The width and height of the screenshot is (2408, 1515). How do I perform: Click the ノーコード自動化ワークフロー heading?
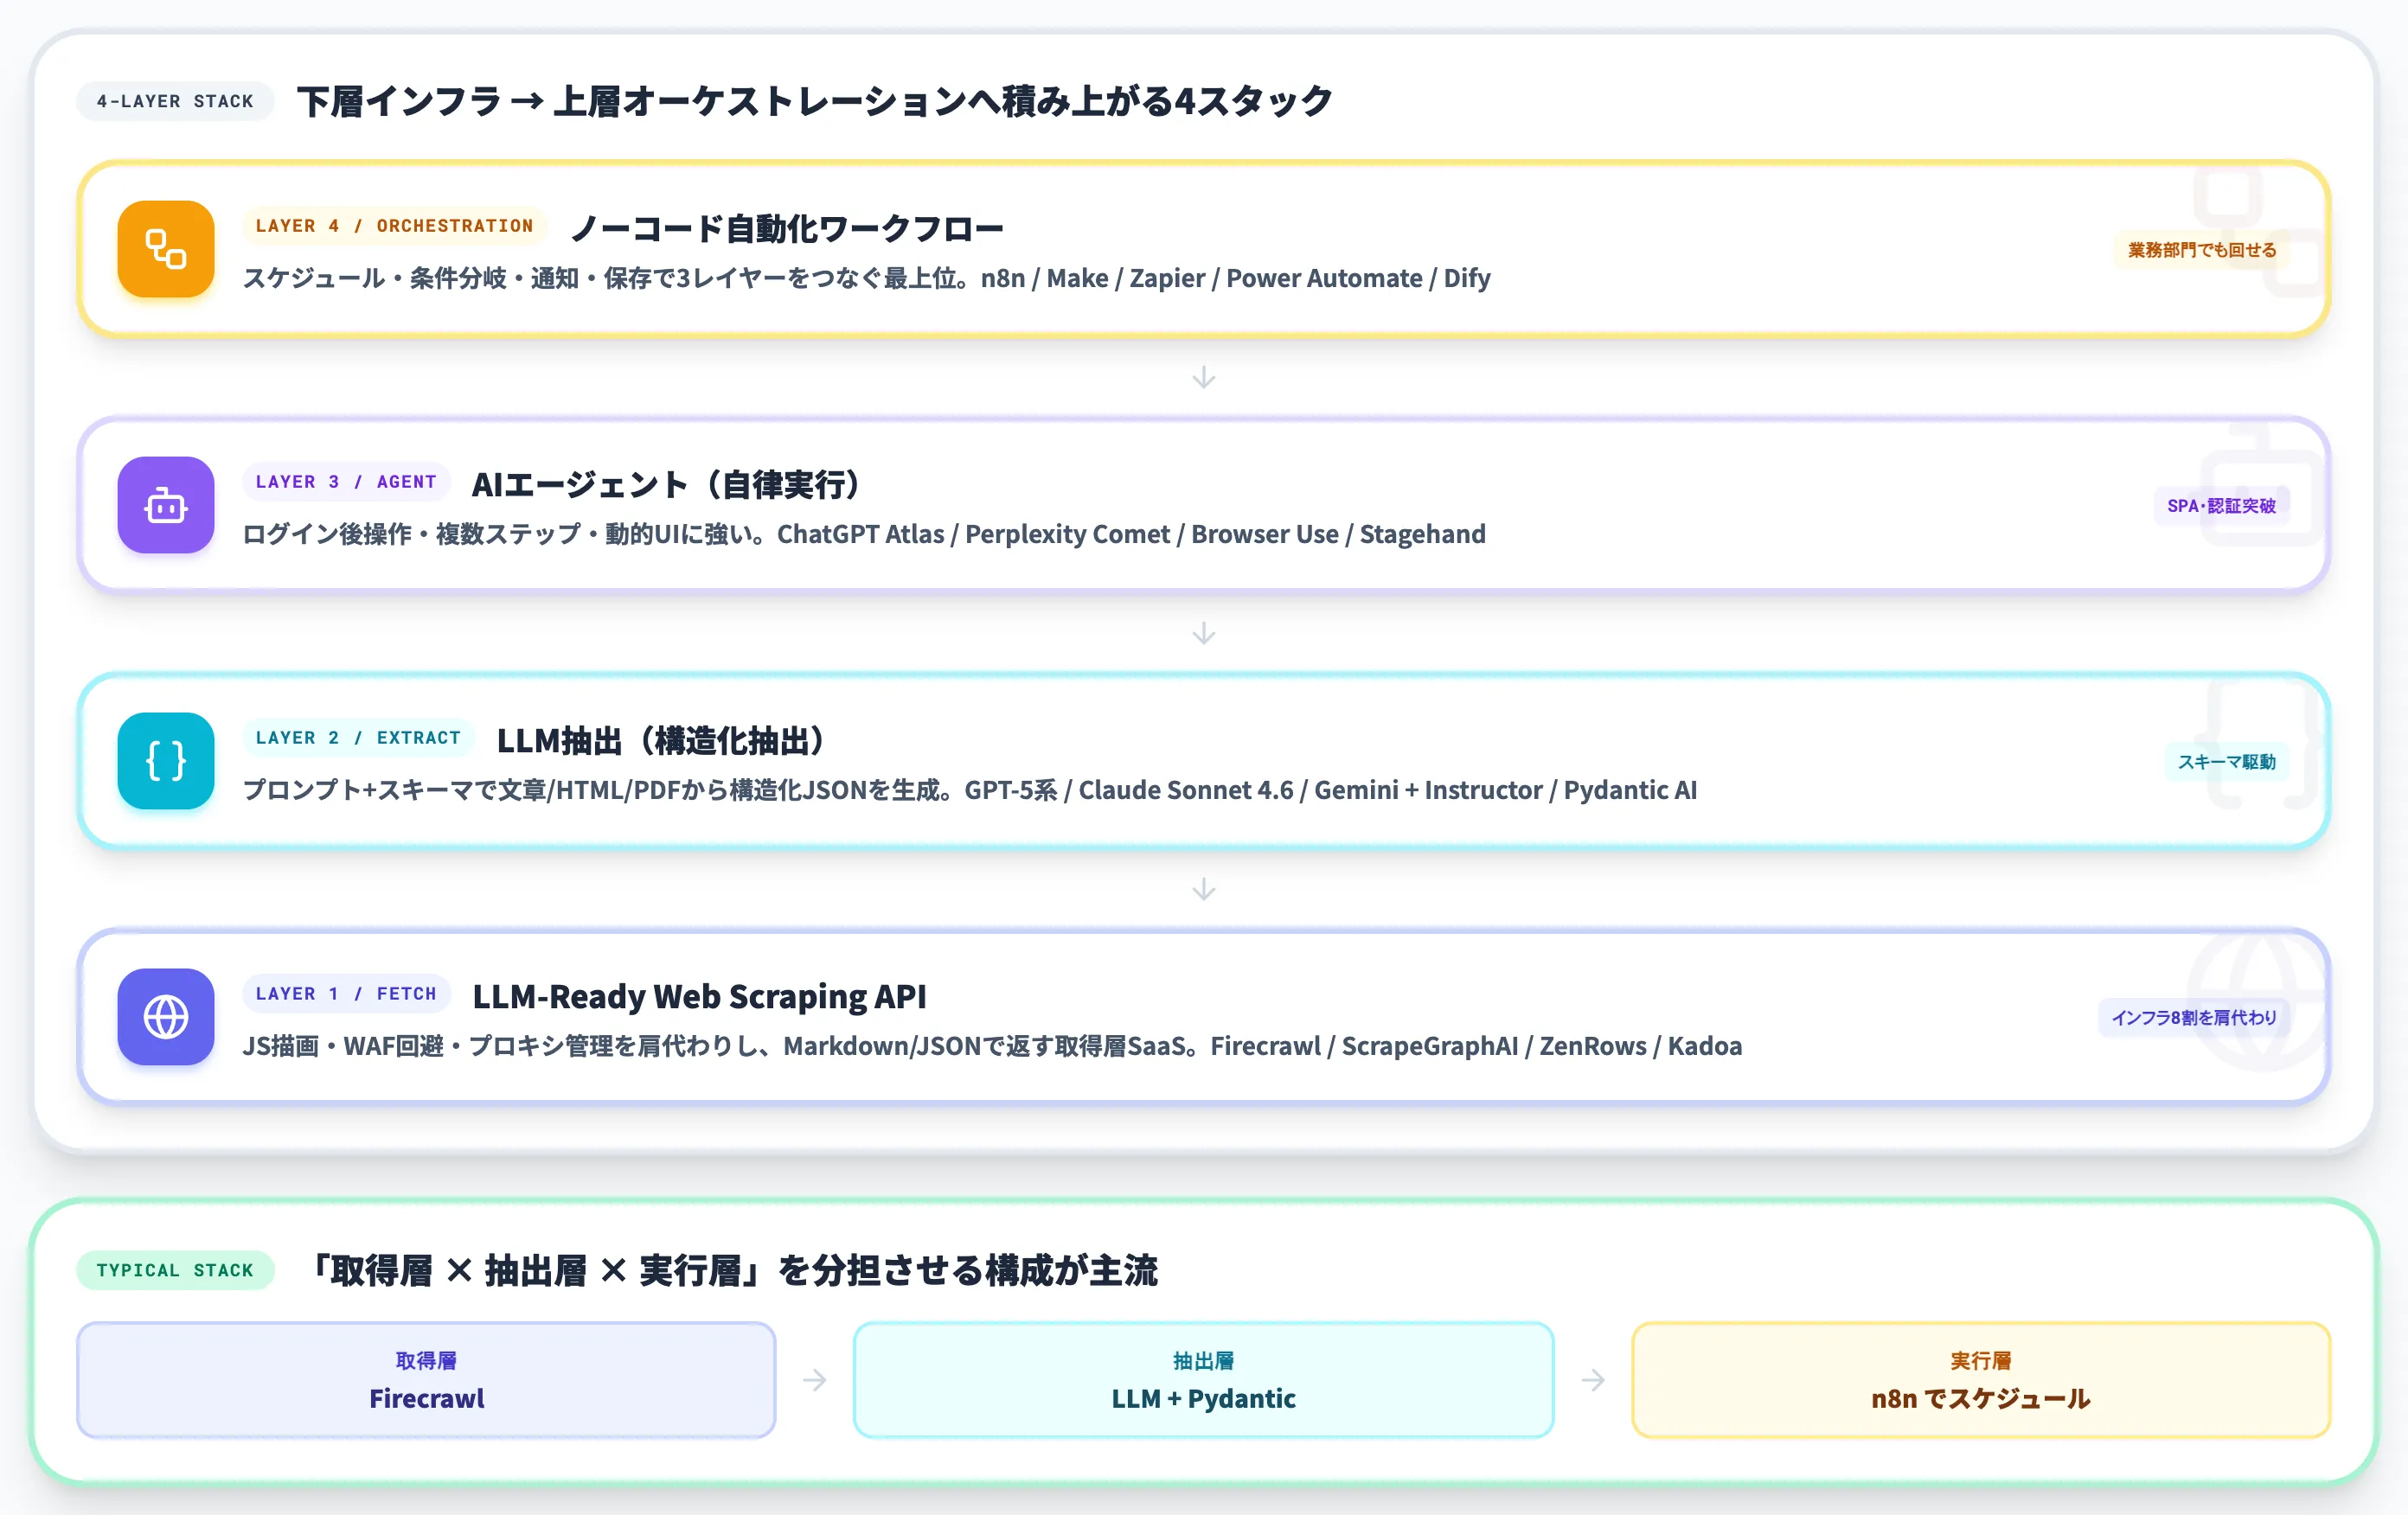787,229
